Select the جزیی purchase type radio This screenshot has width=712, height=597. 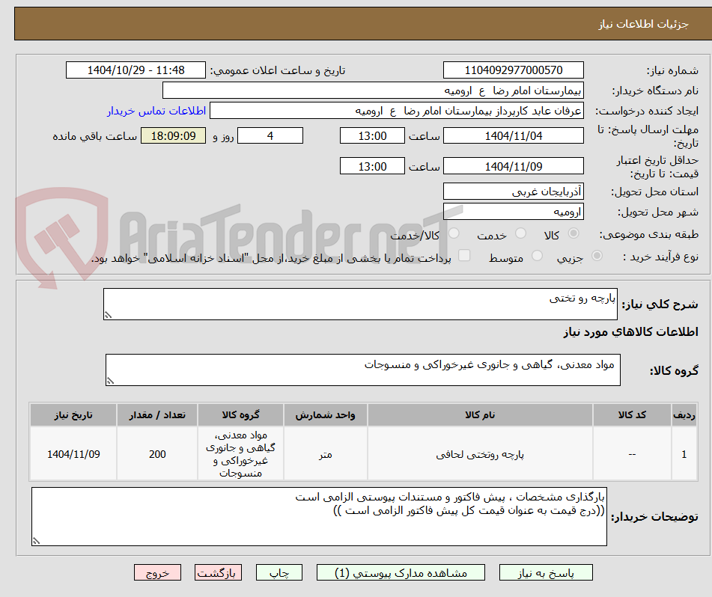[597, 256]
